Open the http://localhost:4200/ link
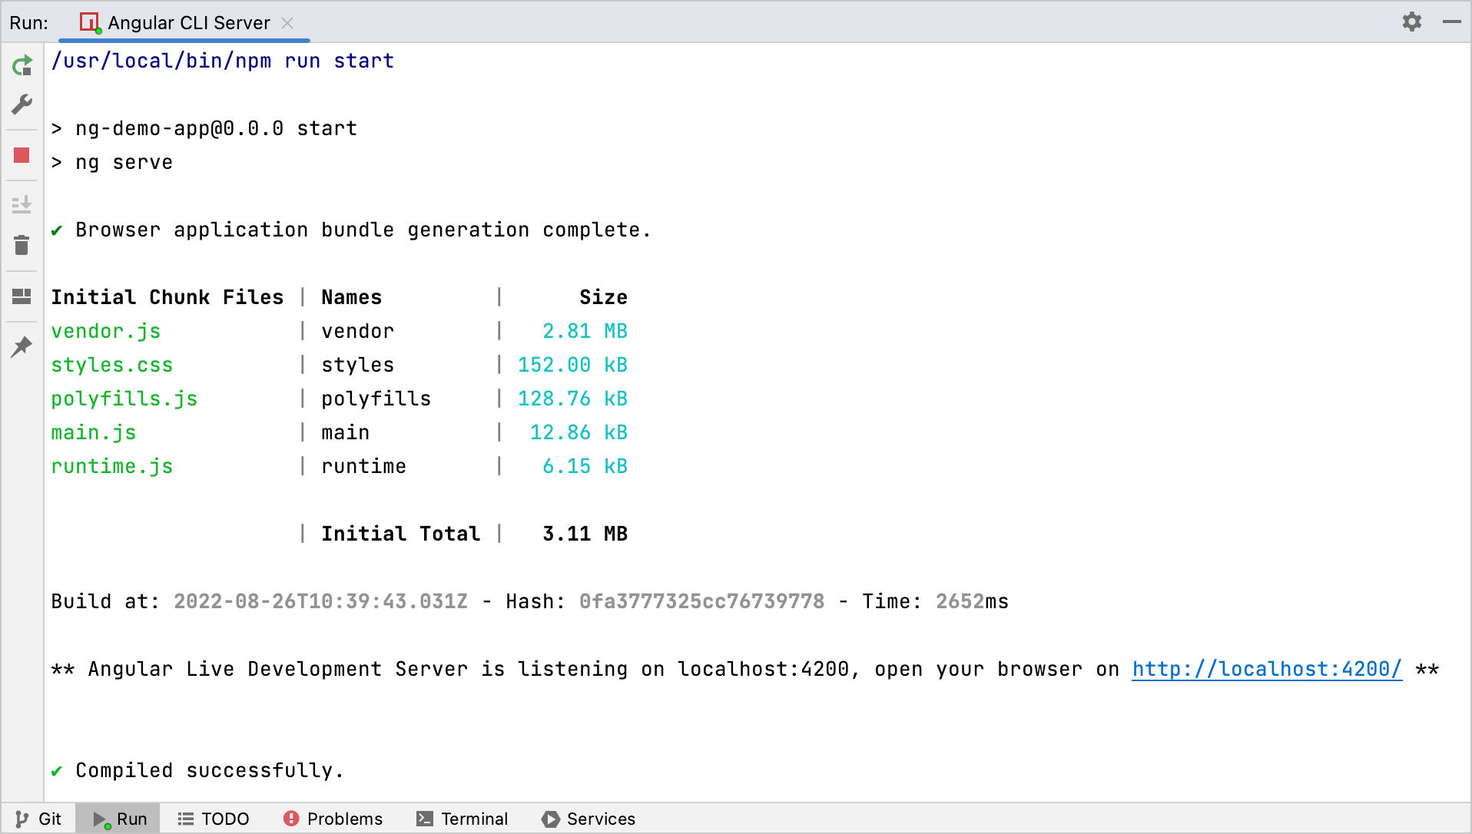Viewport: 1472px width, 834px height. (x=1266, y=669)
